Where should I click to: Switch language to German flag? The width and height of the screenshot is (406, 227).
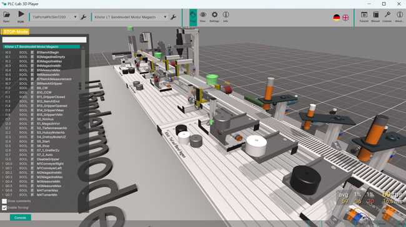tap(336, 17)
